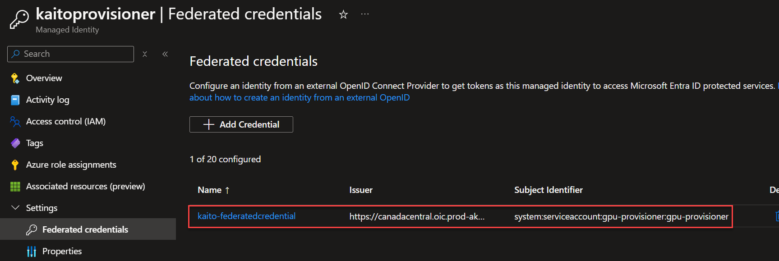Collapse the Settings section chevron
The height and width of the screenshot is (261, 779).
pyautogui.click(x=15, y=208)
